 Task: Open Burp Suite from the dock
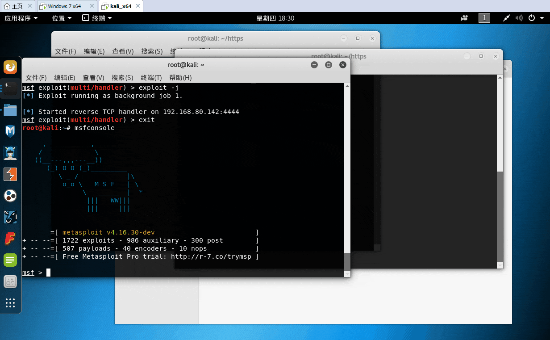tap(10, 174)
